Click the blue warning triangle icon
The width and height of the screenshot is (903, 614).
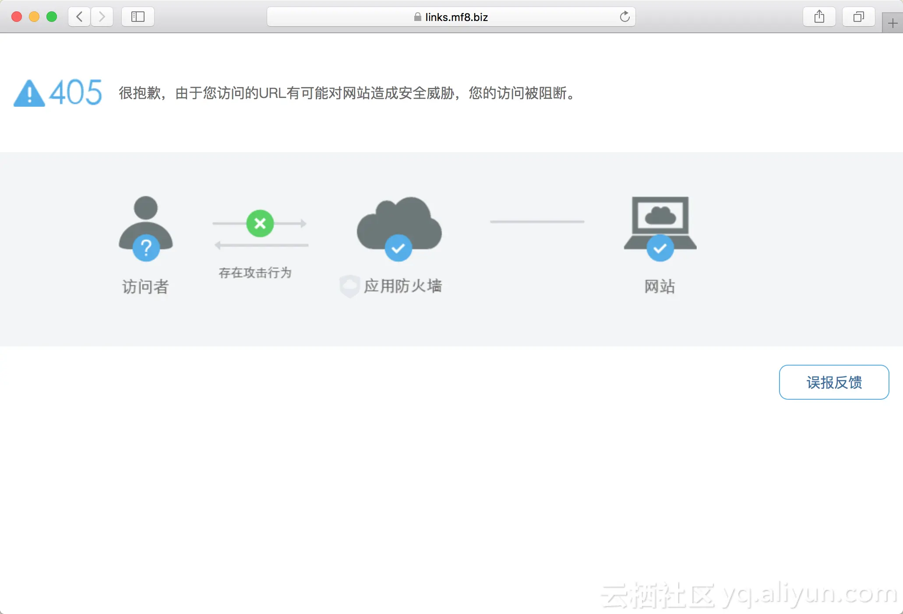[29, 93]
